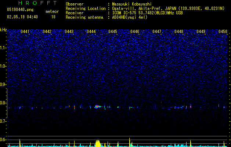Click time marker 0445

(x=113, y=32)
